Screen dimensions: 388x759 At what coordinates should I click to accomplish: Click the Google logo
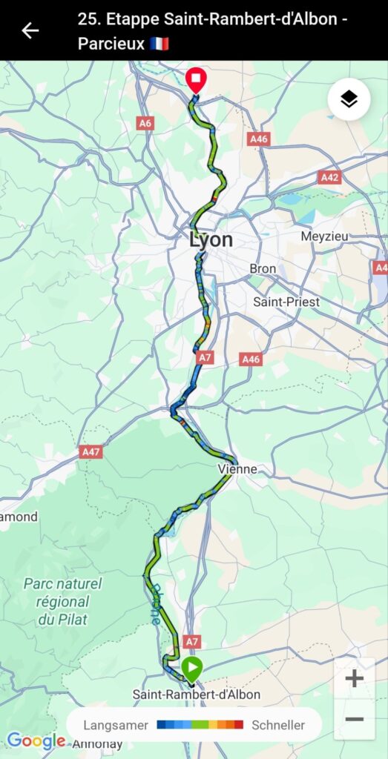[x=36, y=741]
